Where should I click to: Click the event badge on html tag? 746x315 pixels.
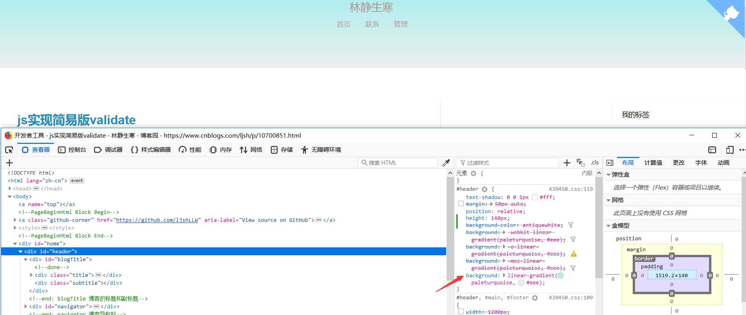(77, 181)
